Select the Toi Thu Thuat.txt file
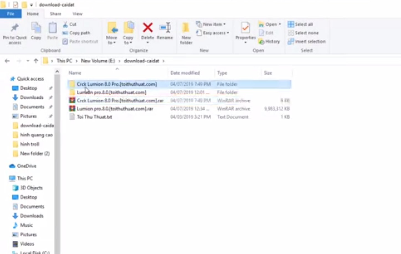 [94, 117]
